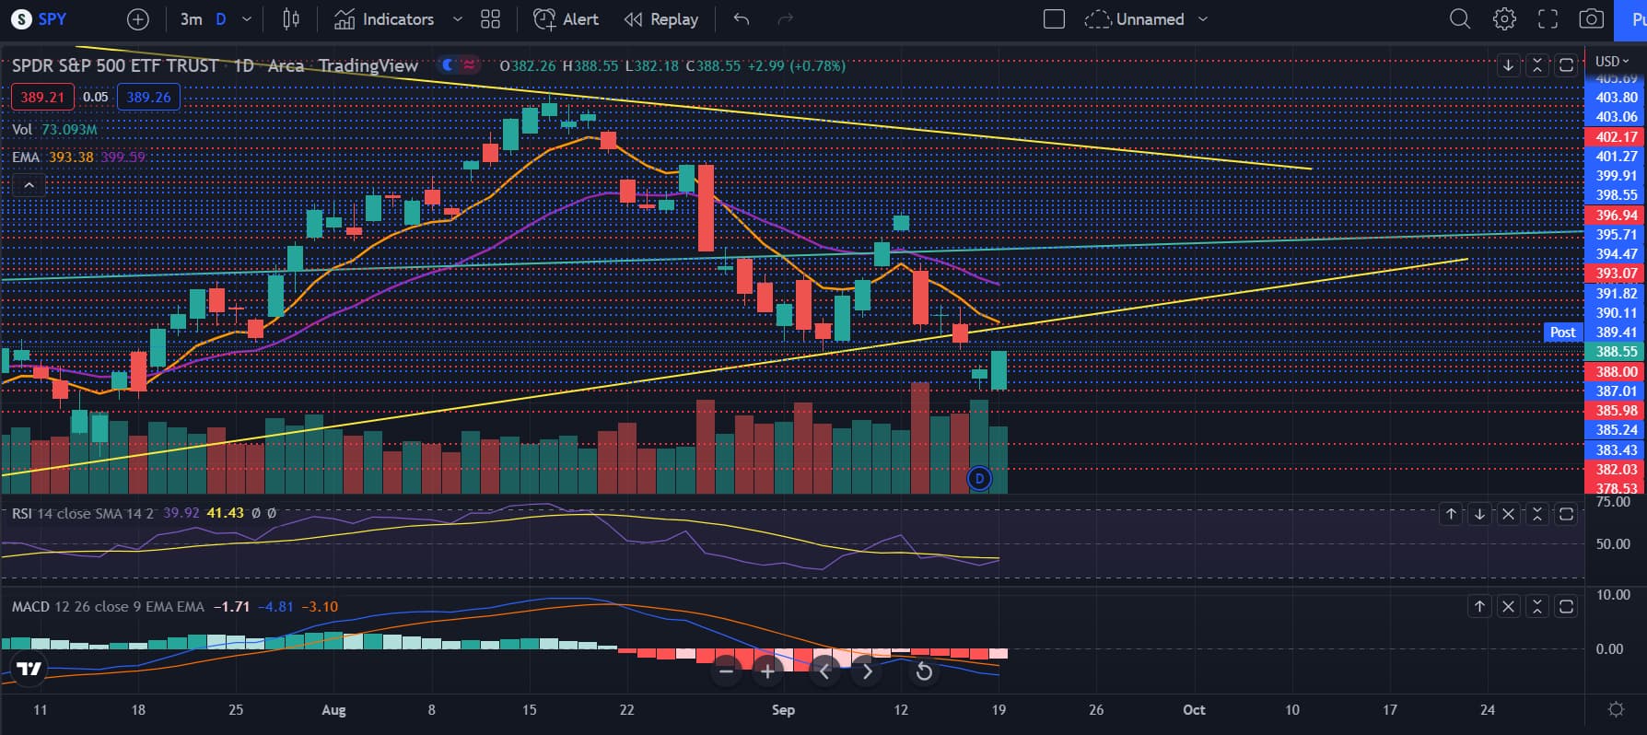Start bar Replay mode
The height and width of the screenshot is (735, 1647).
coord(661,18)
